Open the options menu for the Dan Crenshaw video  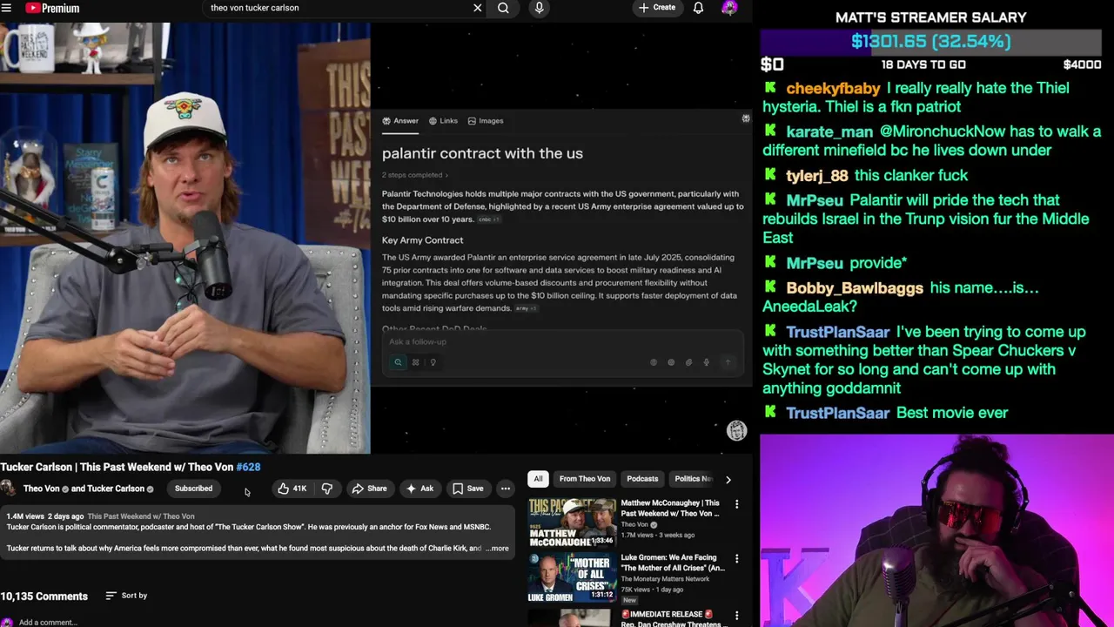click(x=736, y=615)
